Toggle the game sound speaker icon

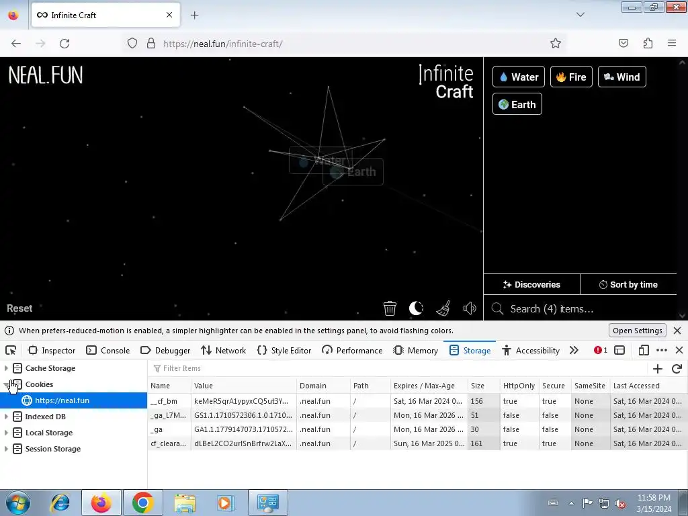[x=470, y=308]
